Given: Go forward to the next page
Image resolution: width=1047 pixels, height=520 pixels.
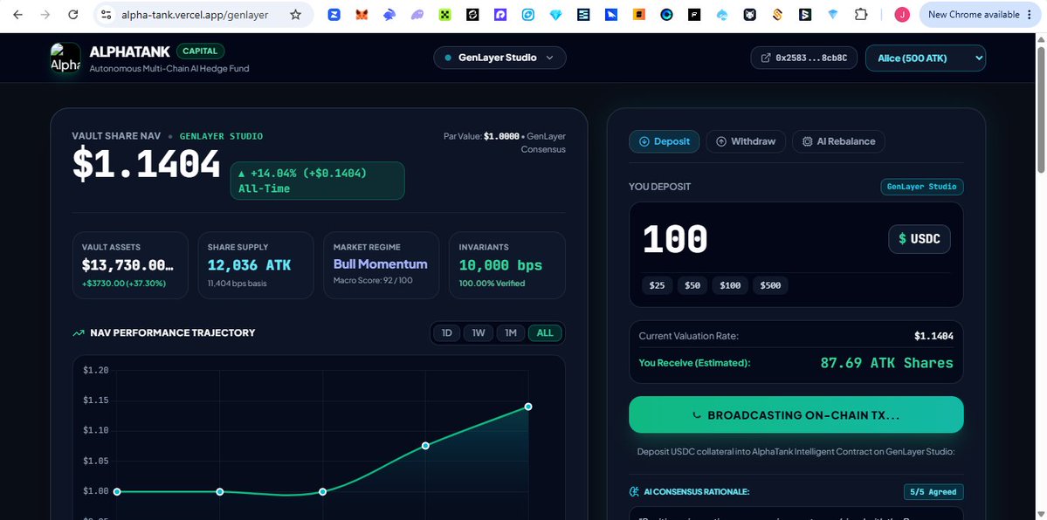Looking at the screenshot, I should [x=45, y=14].
